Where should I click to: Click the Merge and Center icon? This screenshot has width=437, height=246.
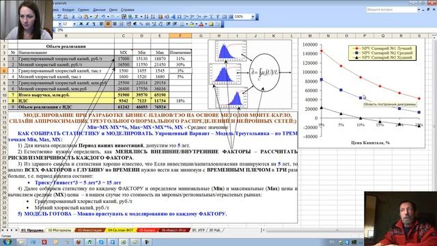click(122, 24)
